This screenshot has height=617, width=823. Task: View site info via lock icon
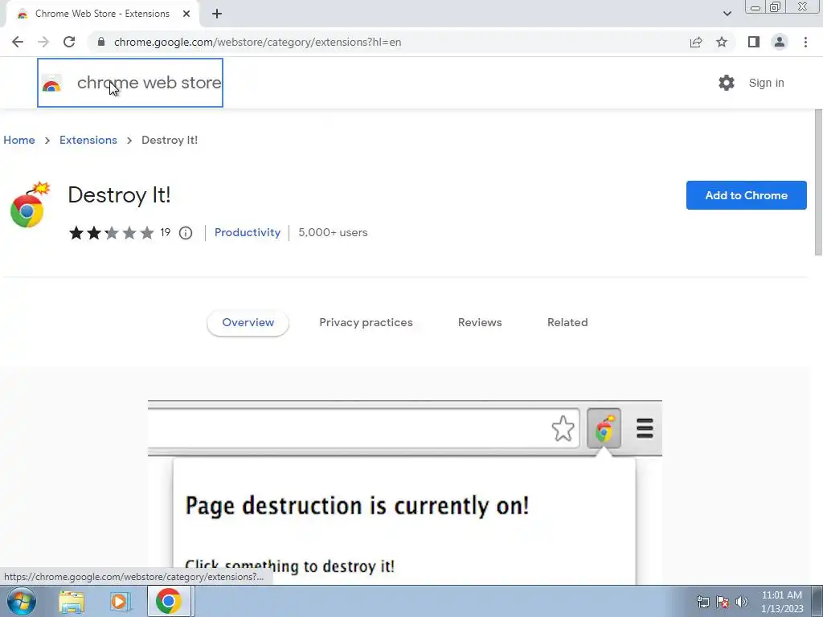101,42
